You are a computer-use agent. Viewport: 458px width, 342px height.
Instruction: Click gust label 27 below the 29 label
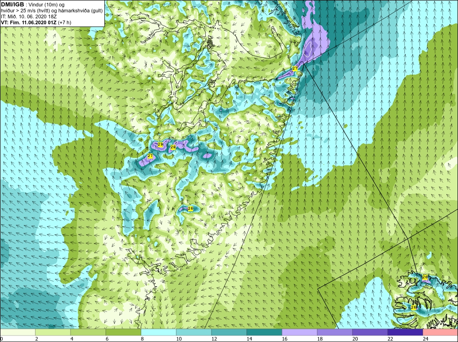tap(150, 156)
